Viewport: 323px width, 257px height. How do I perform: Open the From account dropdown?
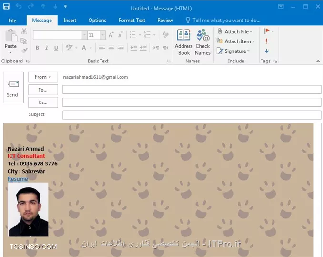pyautogui.click(x=43, y=77)
